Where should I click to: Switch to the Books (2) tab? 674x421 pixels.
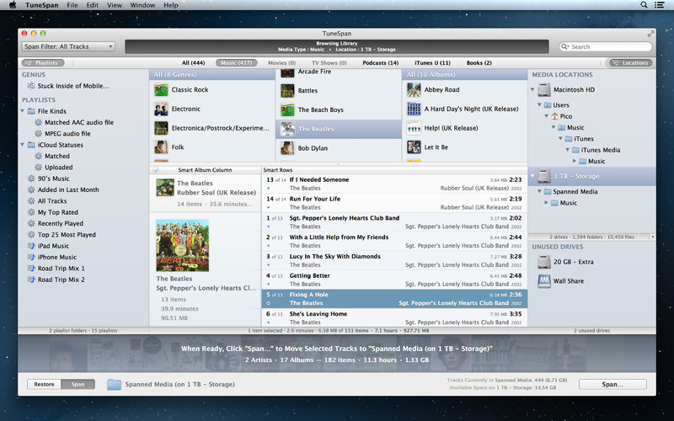pos(479,62)
